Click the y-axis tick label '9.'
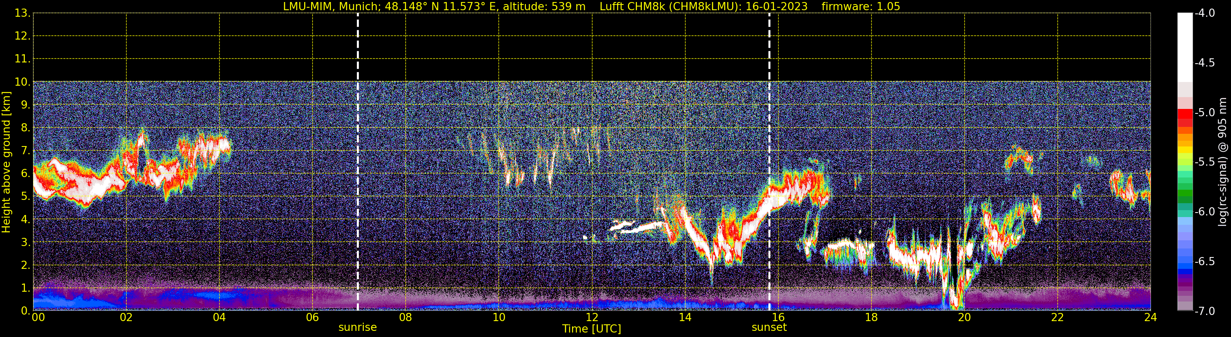Image resolution: width=1231 pixels, height=337 pixels. pos(25,105)
